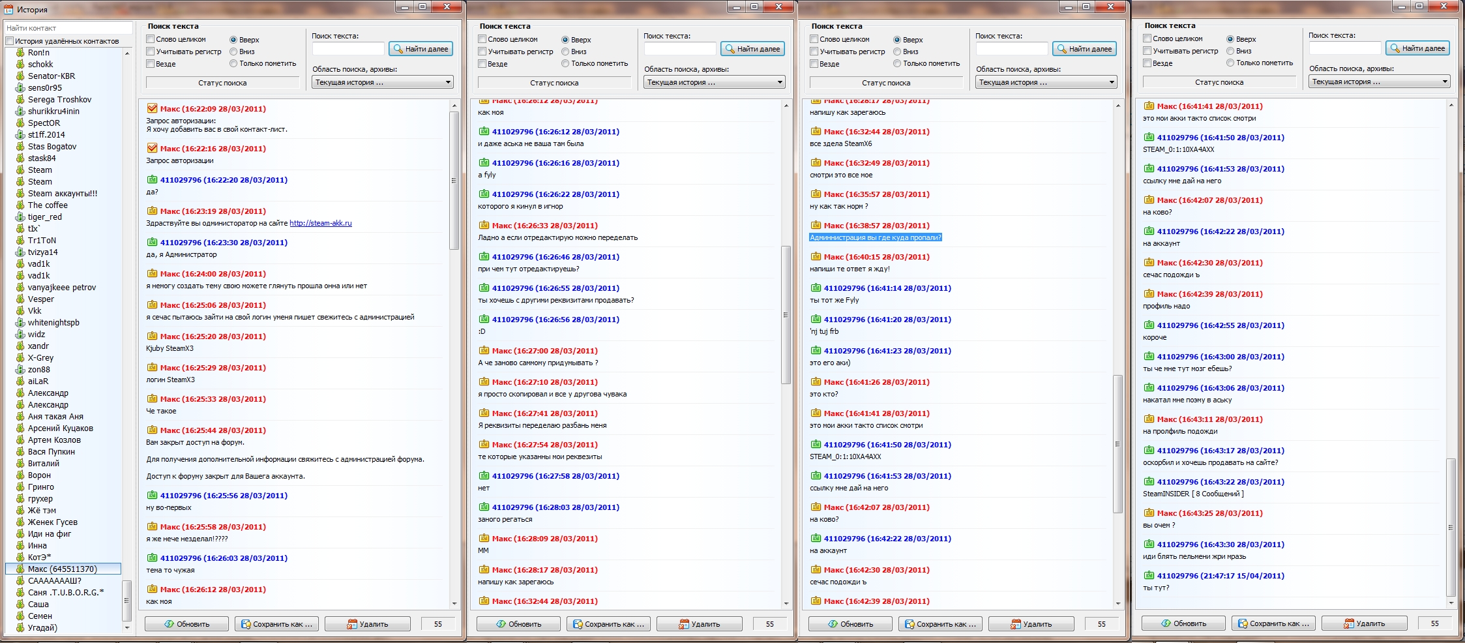Click Статус поиска bar in the second window
Image resolution: width=1465 pixels, height=643 pixels.
click(x=554, y=83)
